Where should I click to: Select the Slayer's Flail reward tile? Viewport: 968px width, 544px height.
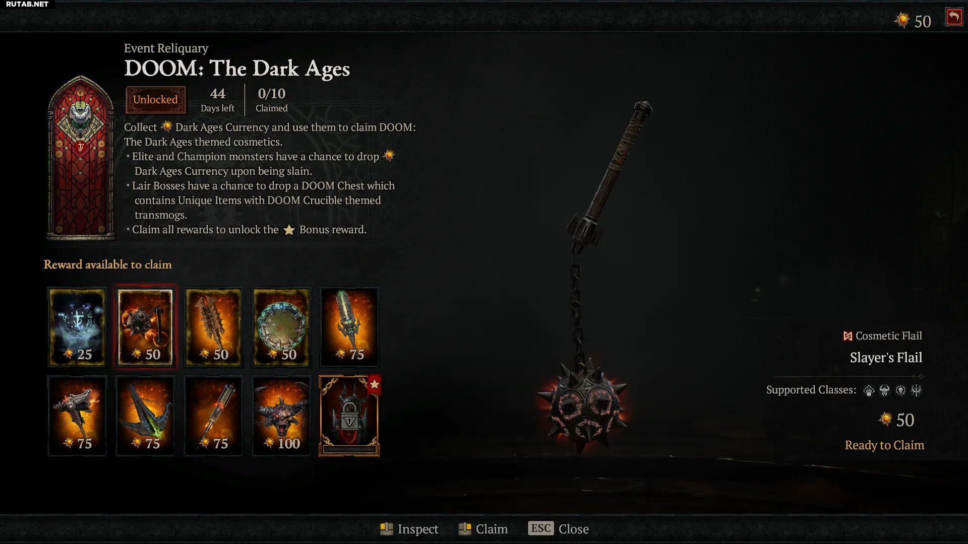point(145,326)
